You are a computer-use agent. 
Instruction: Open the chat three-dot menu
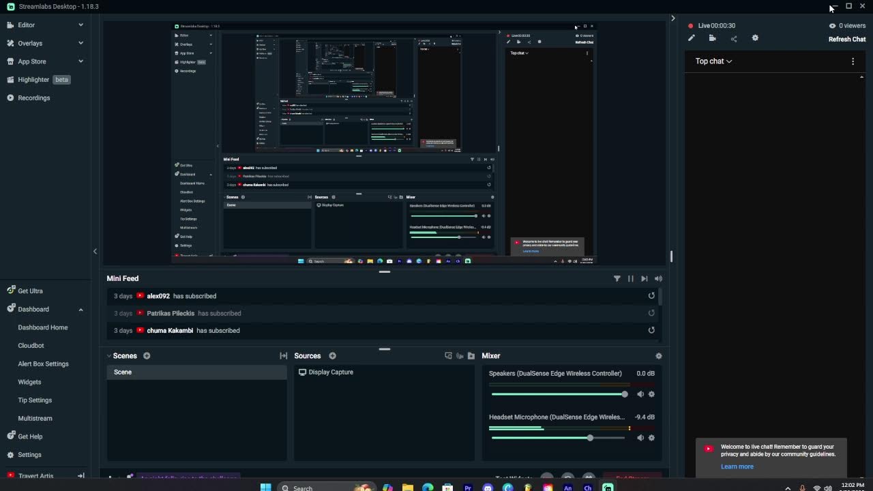click(853, 61)
